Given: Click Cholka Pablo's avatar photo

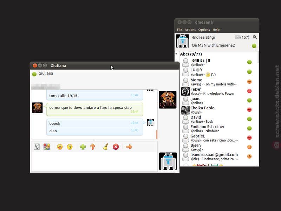Looking at the screenshot, I should pyautogui.click(x=185, y=110).
